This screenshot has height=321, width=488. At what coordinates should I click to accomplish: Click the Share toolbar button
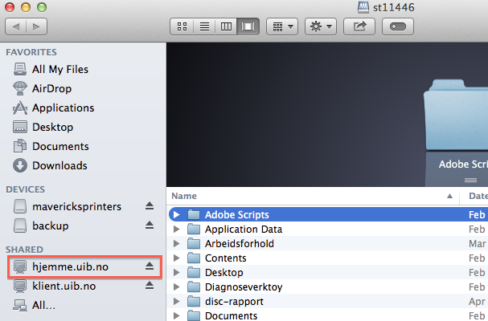(x=359, y=26)
